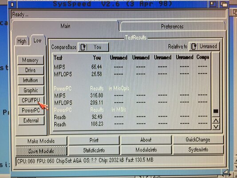Click the Save Module button
Image resolution: width=237 pixels, height=178 pixels.
coord(41,151)
